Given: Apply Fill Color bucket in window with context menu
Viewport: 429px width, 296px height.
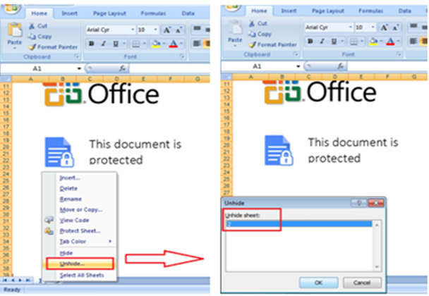Looking at the screenshot, I should tap(156, 44).
